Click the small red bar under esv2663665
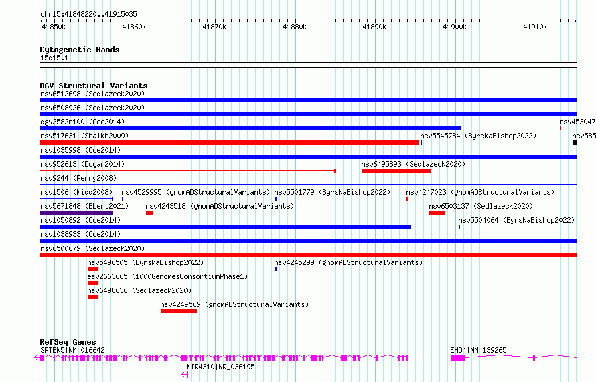596x382 pixels. click(x=92, y=283)
